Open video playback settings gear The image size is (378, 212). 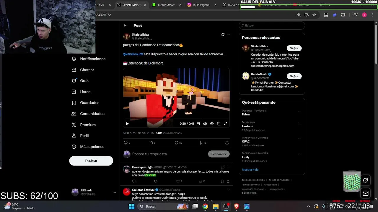point(212,124)
